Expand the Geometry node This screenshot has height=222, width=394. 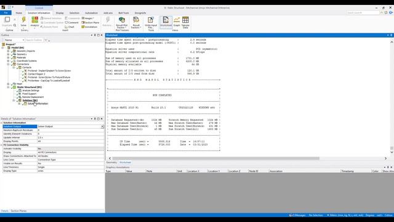coord(8,54)
